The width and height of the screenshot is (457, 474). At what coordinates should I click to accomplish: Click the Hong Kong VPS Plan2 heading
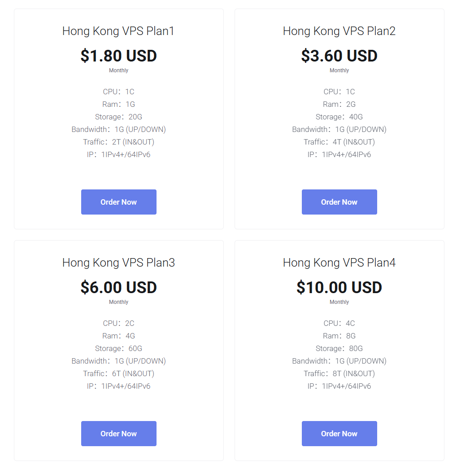pos(339,31)
